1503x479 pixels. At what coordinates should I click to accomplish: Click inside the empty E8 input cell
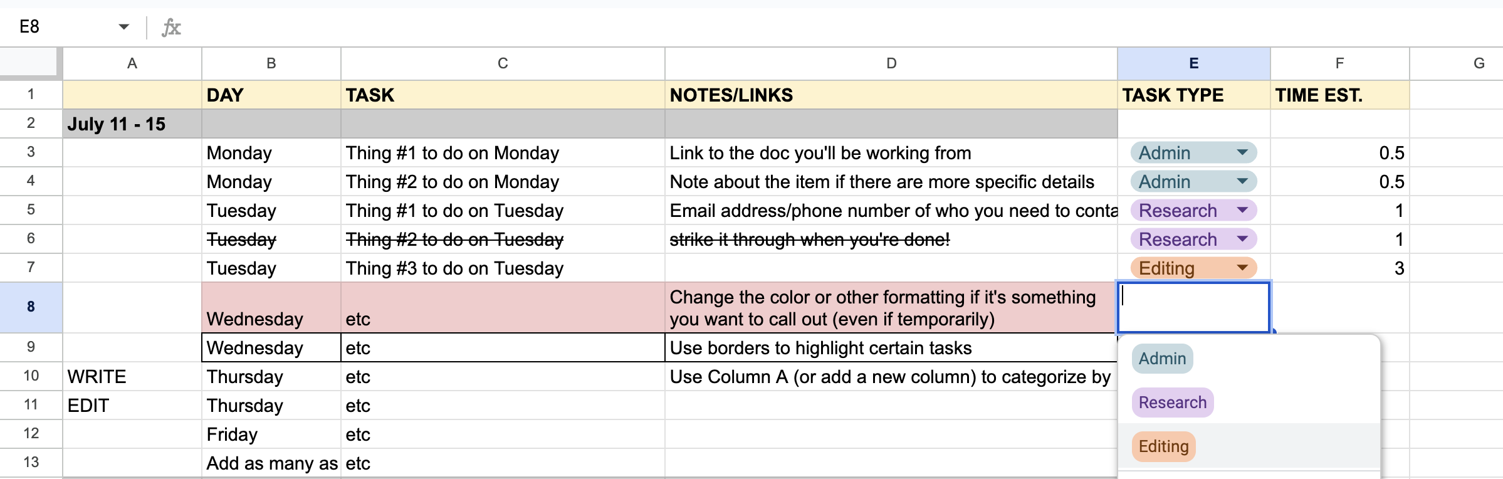pos(1192,307)
